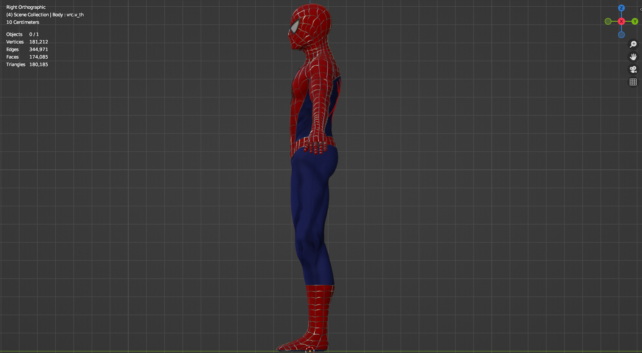642x353 pixels.
Task: Click the blue Z ball for top view
Action: (x=621, y=8)
